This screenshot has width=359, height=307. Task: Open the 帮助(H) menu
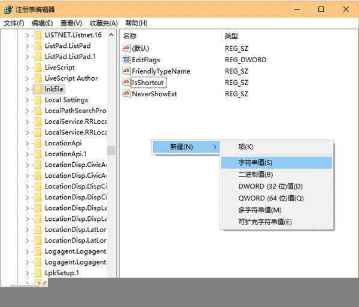136,23
